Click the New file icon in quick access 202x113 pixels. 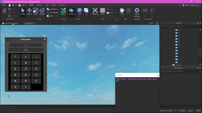[x=9, y=5]
